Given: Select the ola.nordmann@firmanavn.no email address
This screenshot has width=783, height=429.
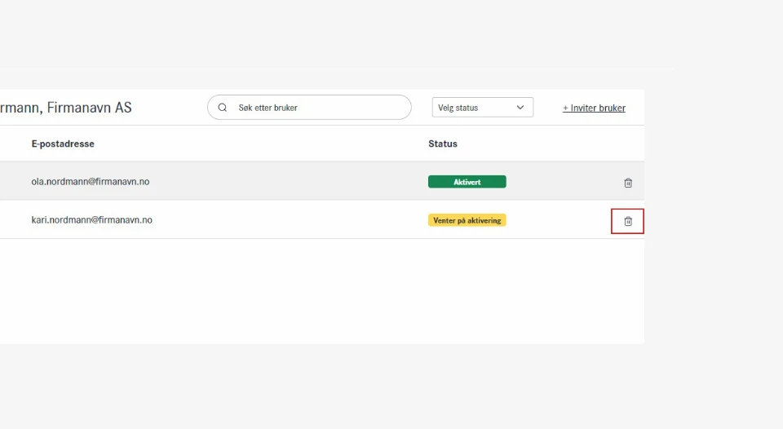Looking at the screenshot, I should [x=91, y=182].
